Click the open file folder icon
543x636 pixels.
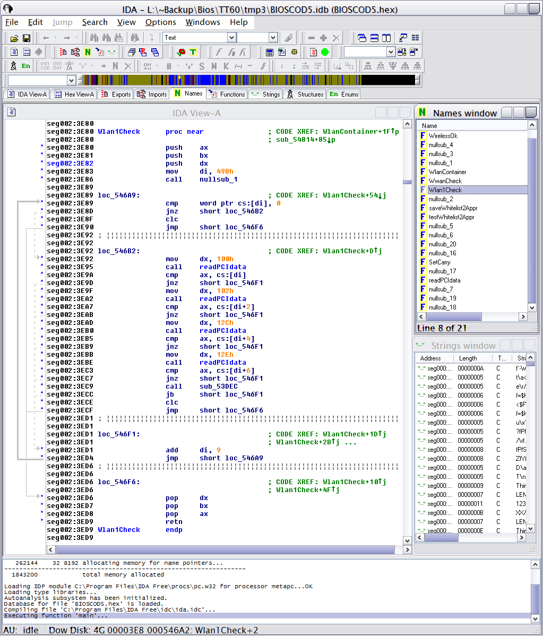(x=14, y=38)
